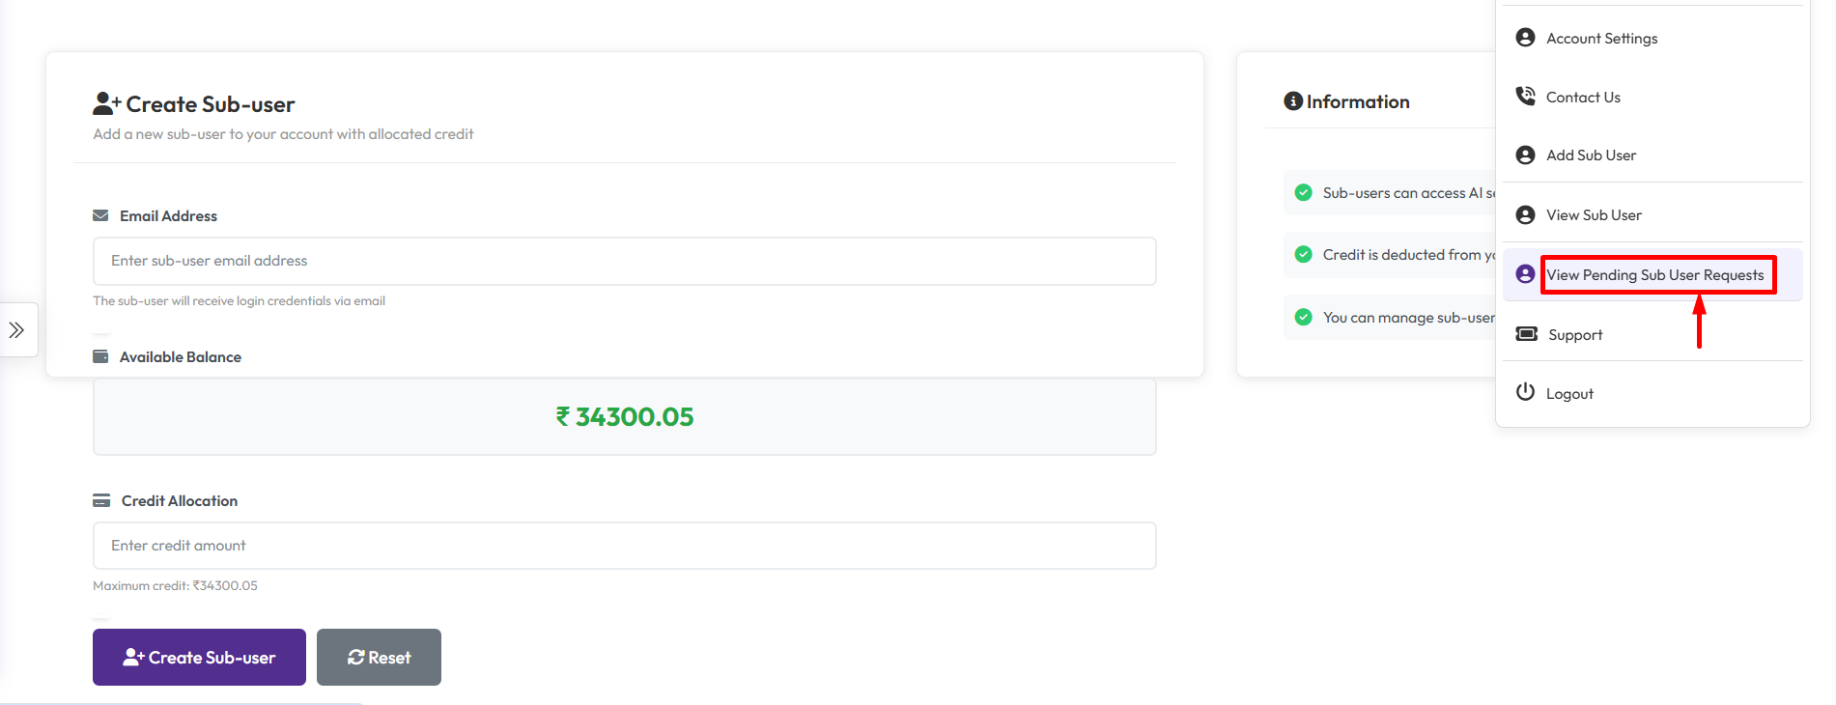Click the View Sub User icon
The height and width of the screenshot is (705, 1836).
click(1525, 215)
